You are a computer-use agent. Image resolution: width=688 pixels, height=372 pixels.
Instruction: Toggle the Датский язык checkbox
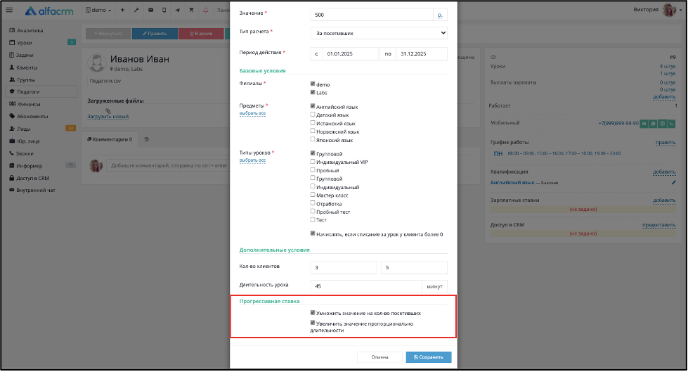coord(313,115)
